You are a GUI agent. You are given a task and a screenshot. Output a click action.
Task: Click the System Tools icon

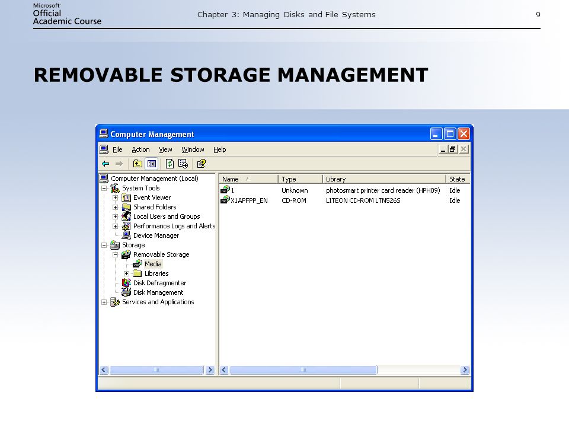[115, 188]
